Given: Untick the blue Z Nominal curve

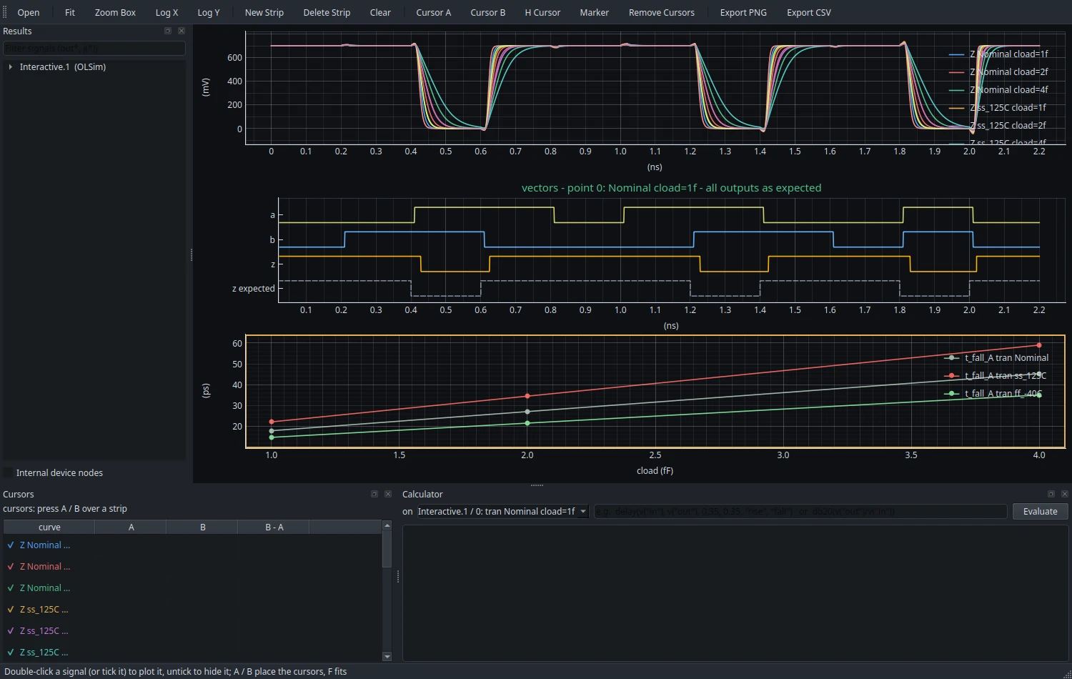Looking at the screenshot, I should (x=11, y=545).
